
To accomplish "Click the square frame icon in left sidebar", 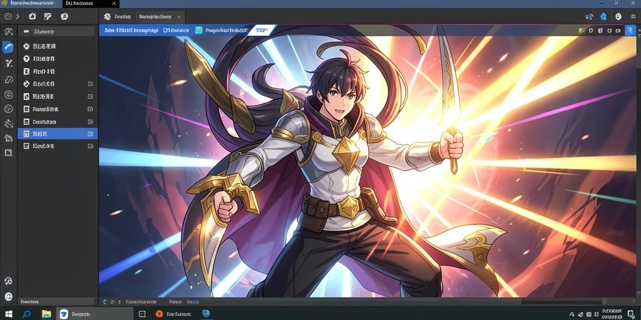I will (x=8, y=152).
